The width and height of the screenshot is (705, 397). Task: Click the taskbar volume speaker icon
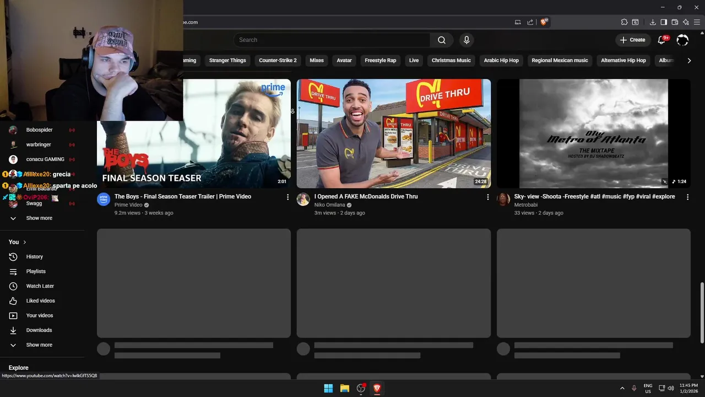[671, 388]
